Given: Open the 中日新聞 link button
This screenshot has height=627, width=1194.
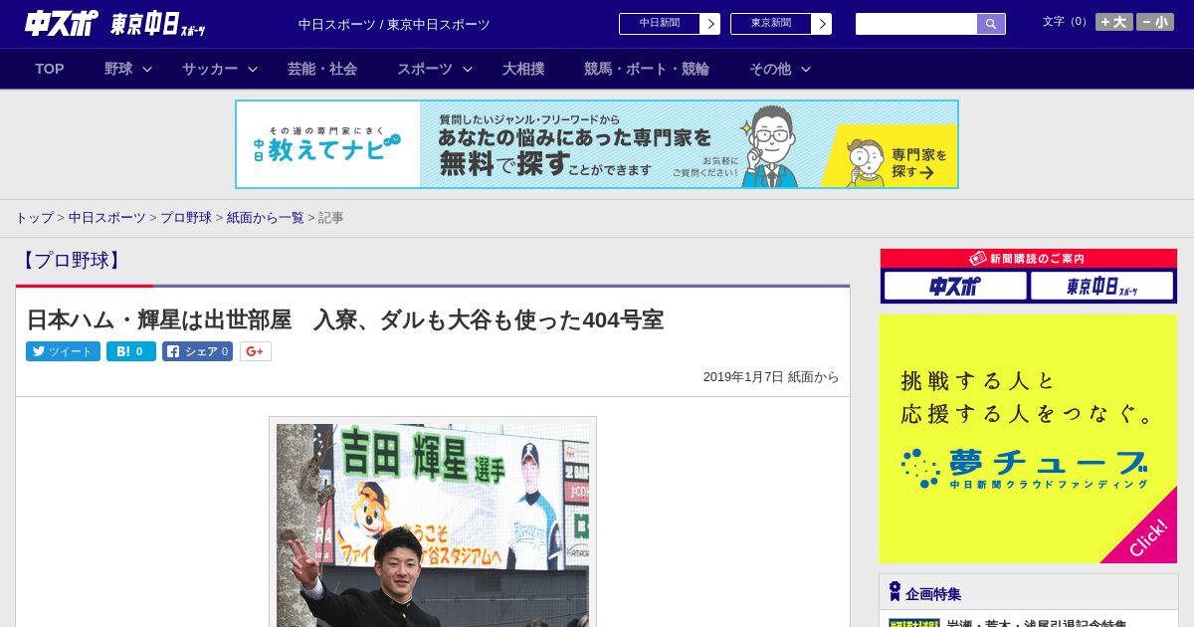Looking at the screenshot, I should coord(669,24).
